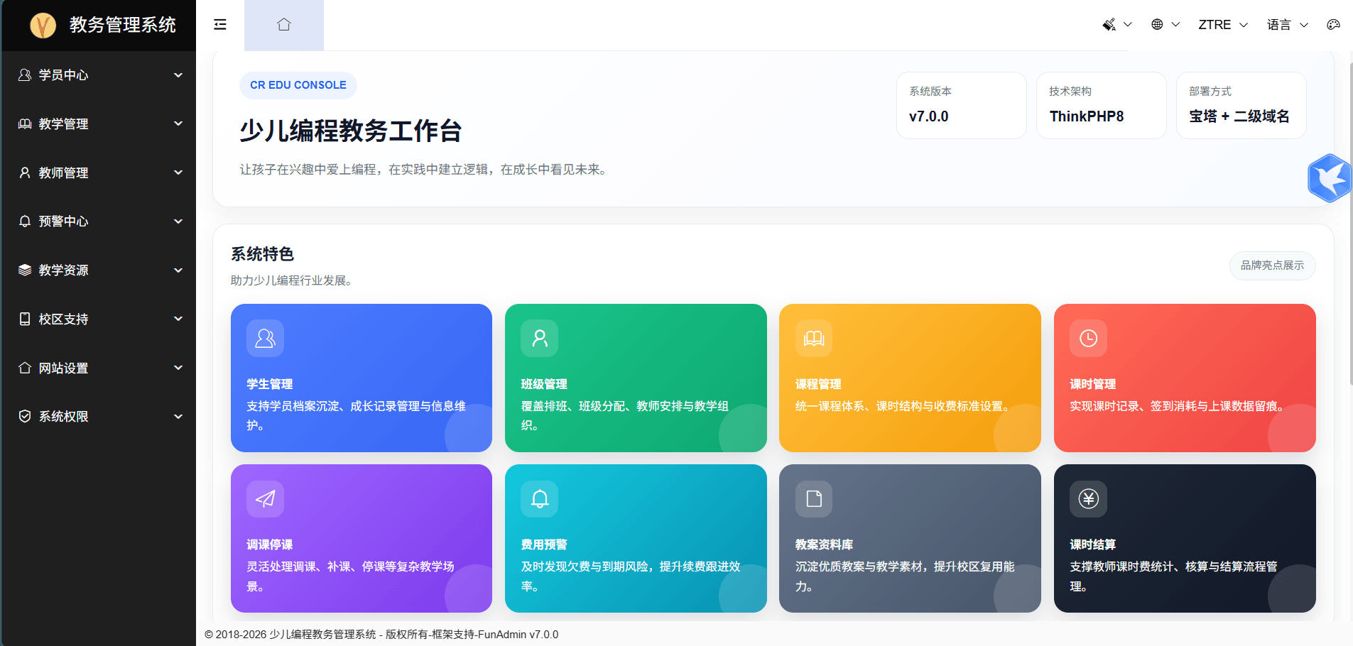This screenshot has width=1353, height=646.
Task: Click the clear cache broom icon
Action: (1109, 25)
